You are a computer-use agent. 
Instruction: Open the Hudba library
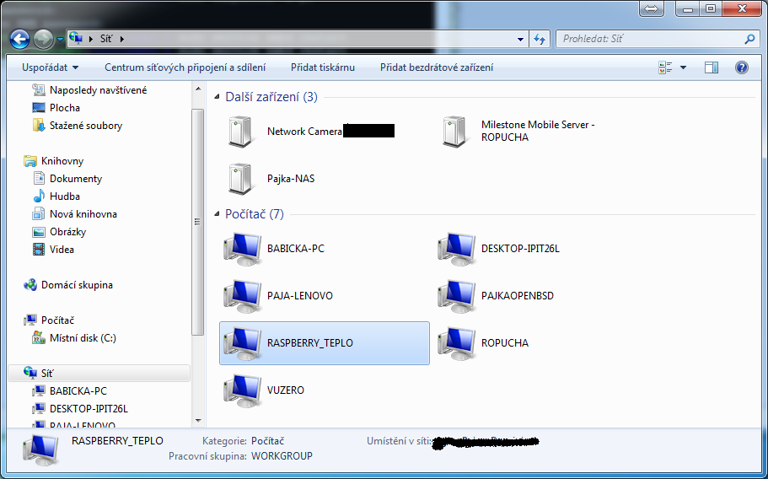(x=56, y=196)
